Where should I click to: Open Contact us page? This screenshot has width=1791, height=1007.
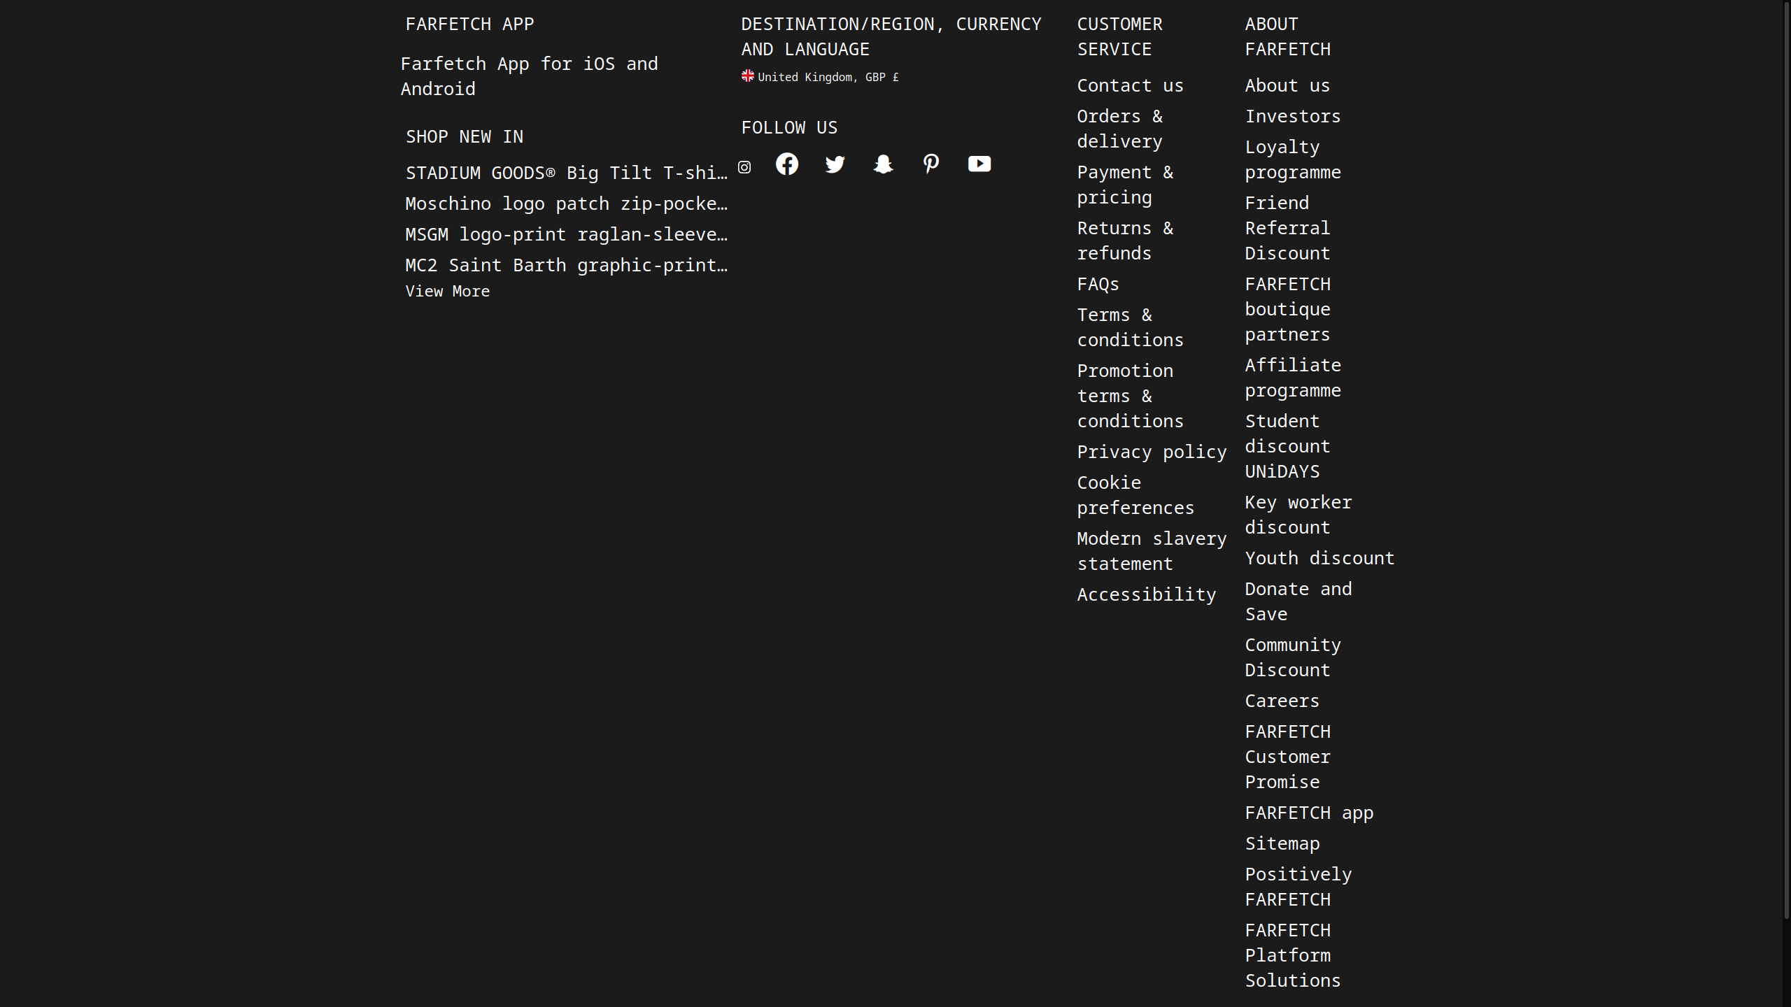click(x=1131, y=85)
